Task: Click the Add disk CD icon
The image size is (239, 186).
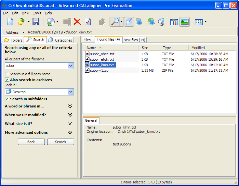Action: [x=51, y=22]
